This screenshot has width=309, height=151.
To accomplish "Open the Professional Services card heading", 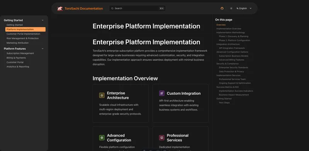I will tap(178, 138).
